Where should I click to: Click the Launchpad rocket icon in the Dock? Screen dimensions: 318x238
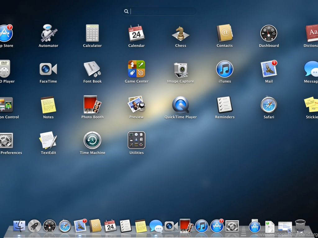(x=34, y=226)
